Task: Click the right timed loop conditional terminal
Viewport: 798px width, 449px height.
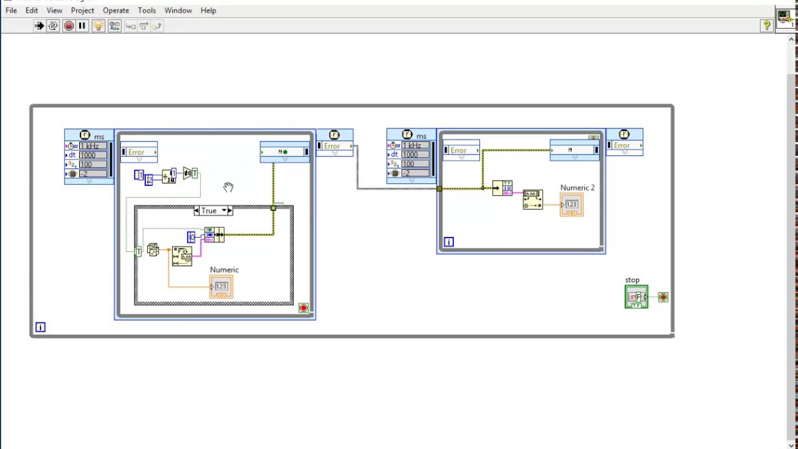Action: click(594, 138)
